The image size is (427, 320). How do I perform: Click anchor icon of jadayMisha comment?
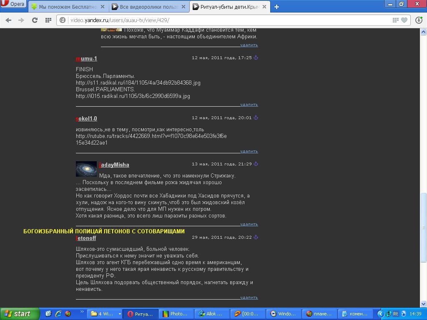[x=256, y=164]
